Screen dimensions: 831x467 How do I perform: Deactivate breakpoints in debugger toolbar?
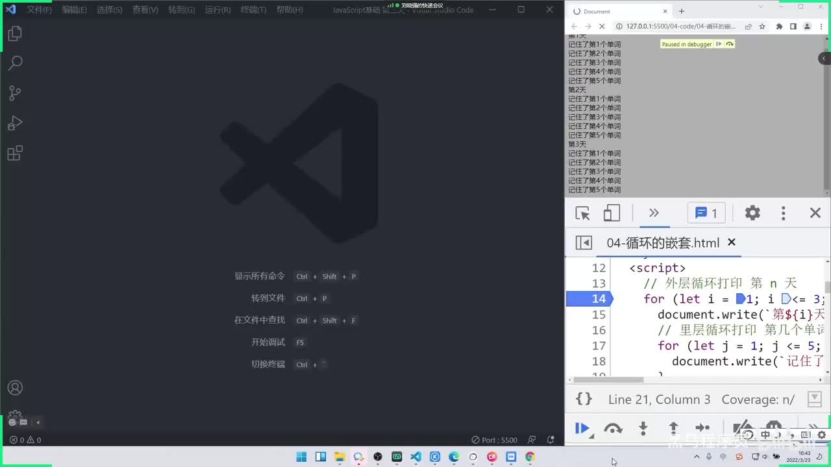[742, 428]
